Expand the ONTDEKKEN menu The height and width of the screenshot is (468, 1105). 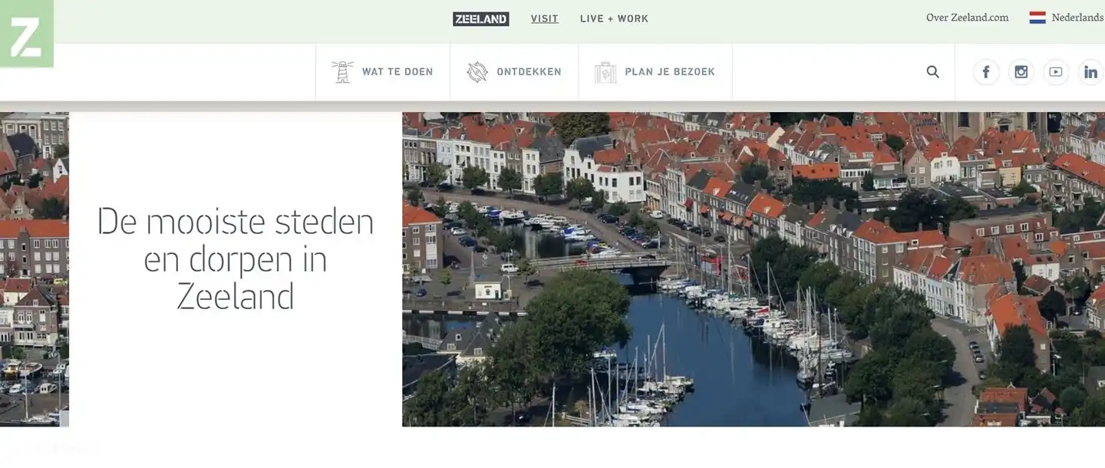coord(529,72)
